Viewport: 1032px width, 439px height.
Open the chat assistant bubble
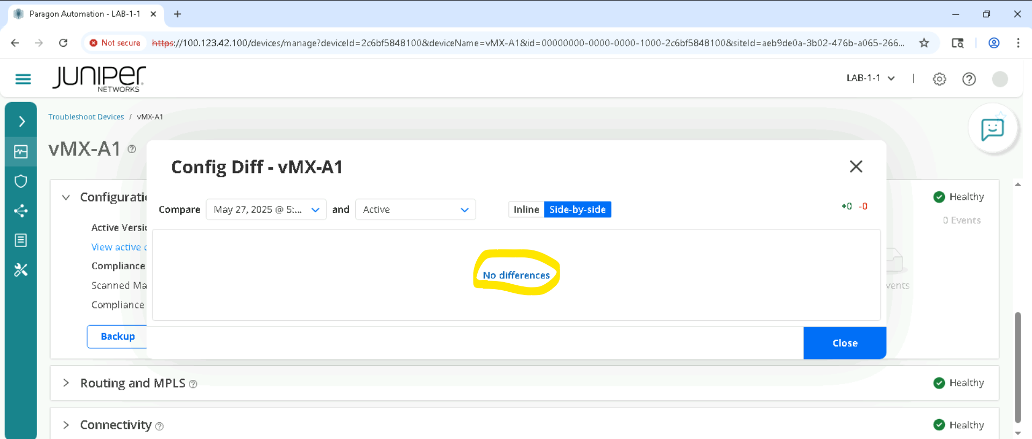pyautogui.click(x=992, y=129)
